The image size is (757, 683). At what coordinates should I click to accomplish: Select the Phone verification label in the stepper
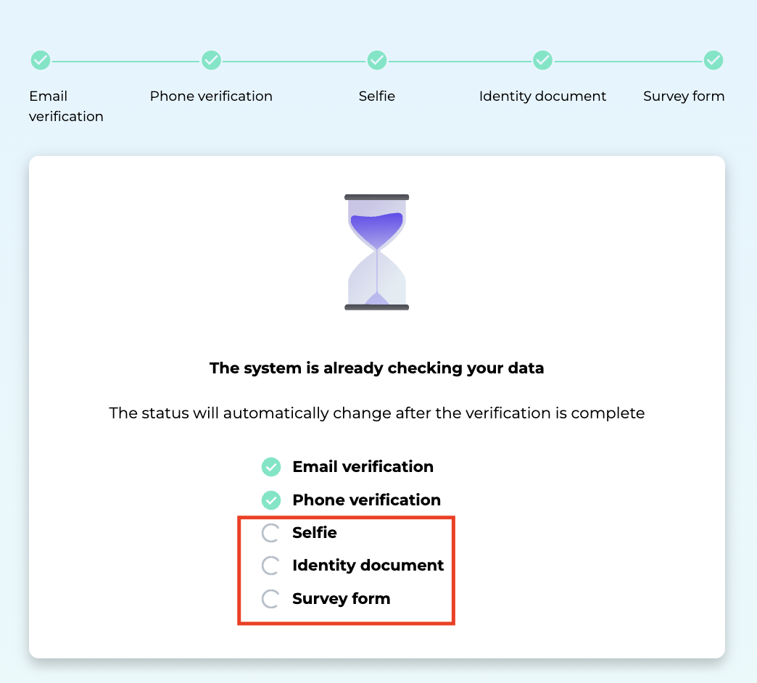point(211,96)
